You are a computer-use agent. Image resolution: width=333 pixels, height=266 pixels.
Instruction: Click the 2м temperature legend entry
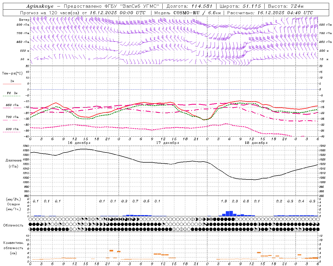(12, 81)
